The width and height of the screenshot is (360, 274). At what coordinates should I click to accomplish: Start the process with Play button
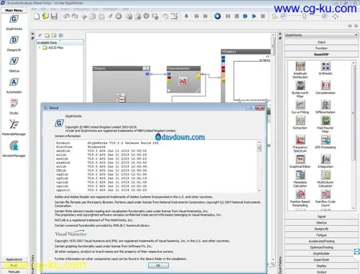tap(254, 16)
